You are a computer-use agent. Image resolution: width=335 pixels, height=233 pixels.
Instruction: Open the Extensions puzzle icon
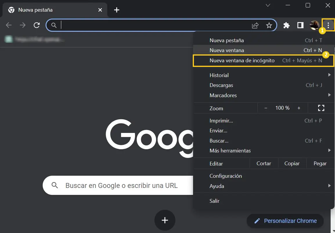[x=286, y=26]
